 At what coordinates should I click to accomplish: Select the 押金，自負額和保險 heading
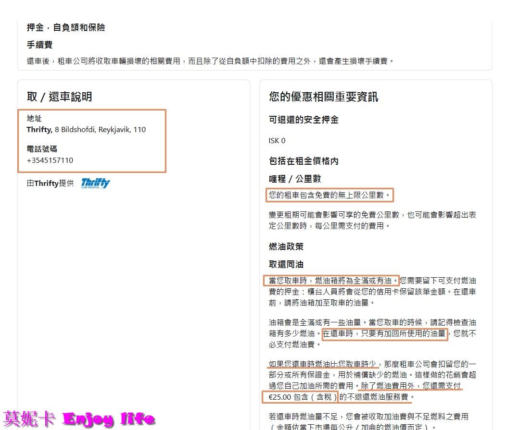tap(66, 27)
